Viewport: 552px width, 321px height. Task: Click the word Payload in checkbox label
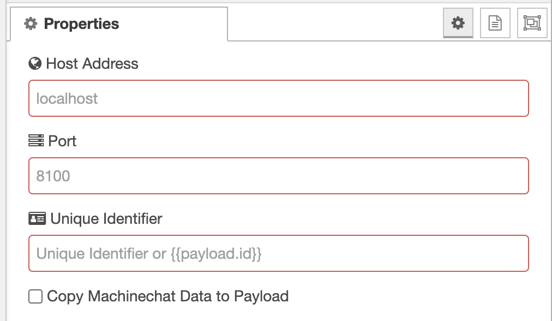coord(261,296)
